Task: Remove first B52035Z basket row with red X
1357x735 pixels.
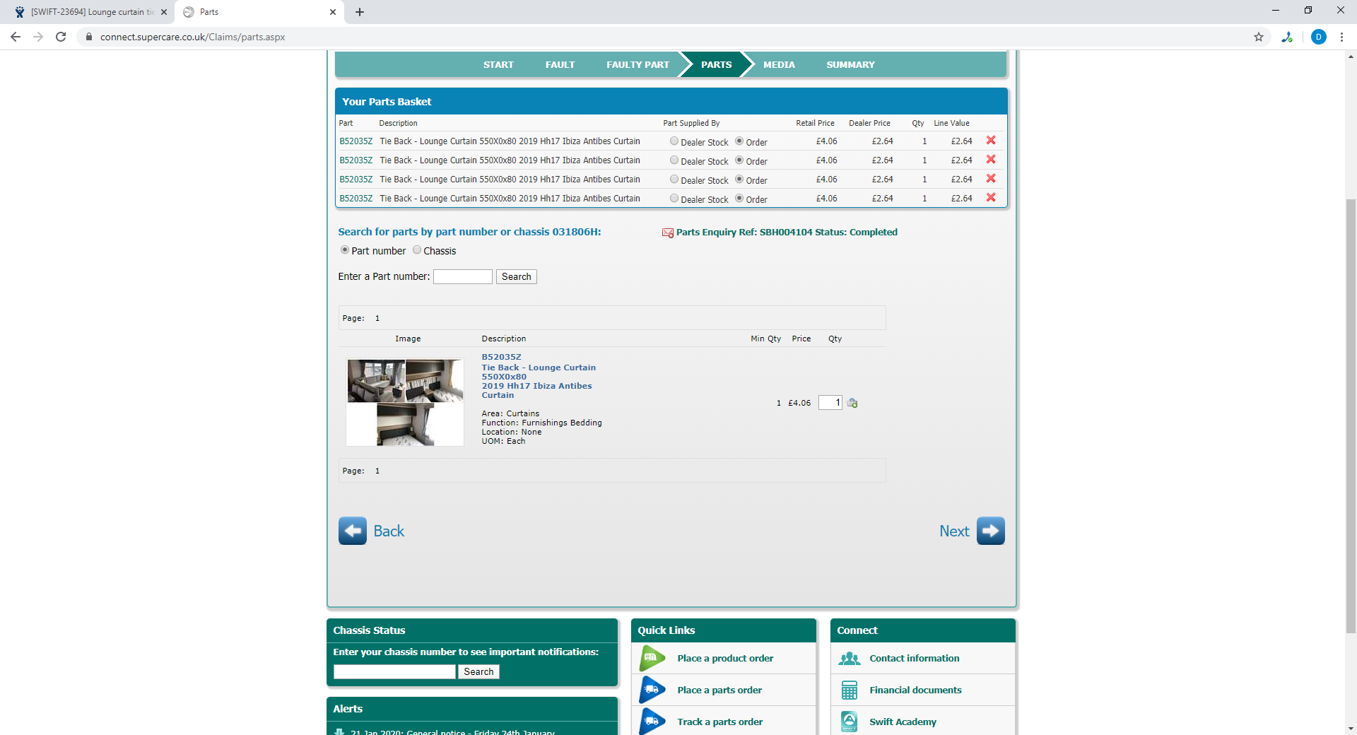Action: [x=991, y=141]
